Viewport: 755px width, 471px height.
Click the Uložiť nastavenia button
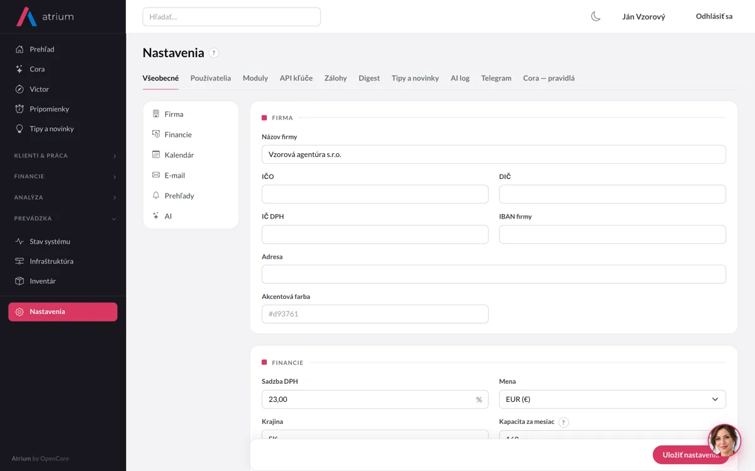[x=690, y=455]
